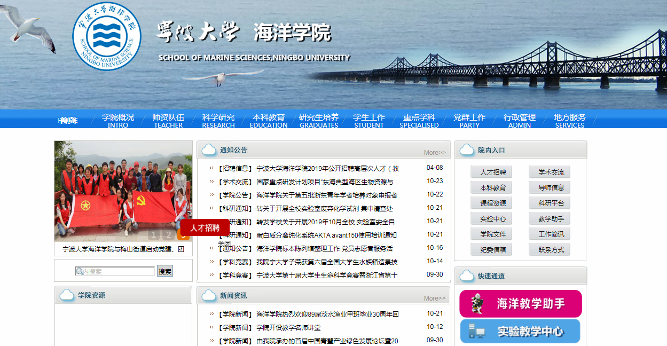Screen dimensions: 667x346
Task: Expand More>> in 新闻资讯 section
Action: pos(434,298)
